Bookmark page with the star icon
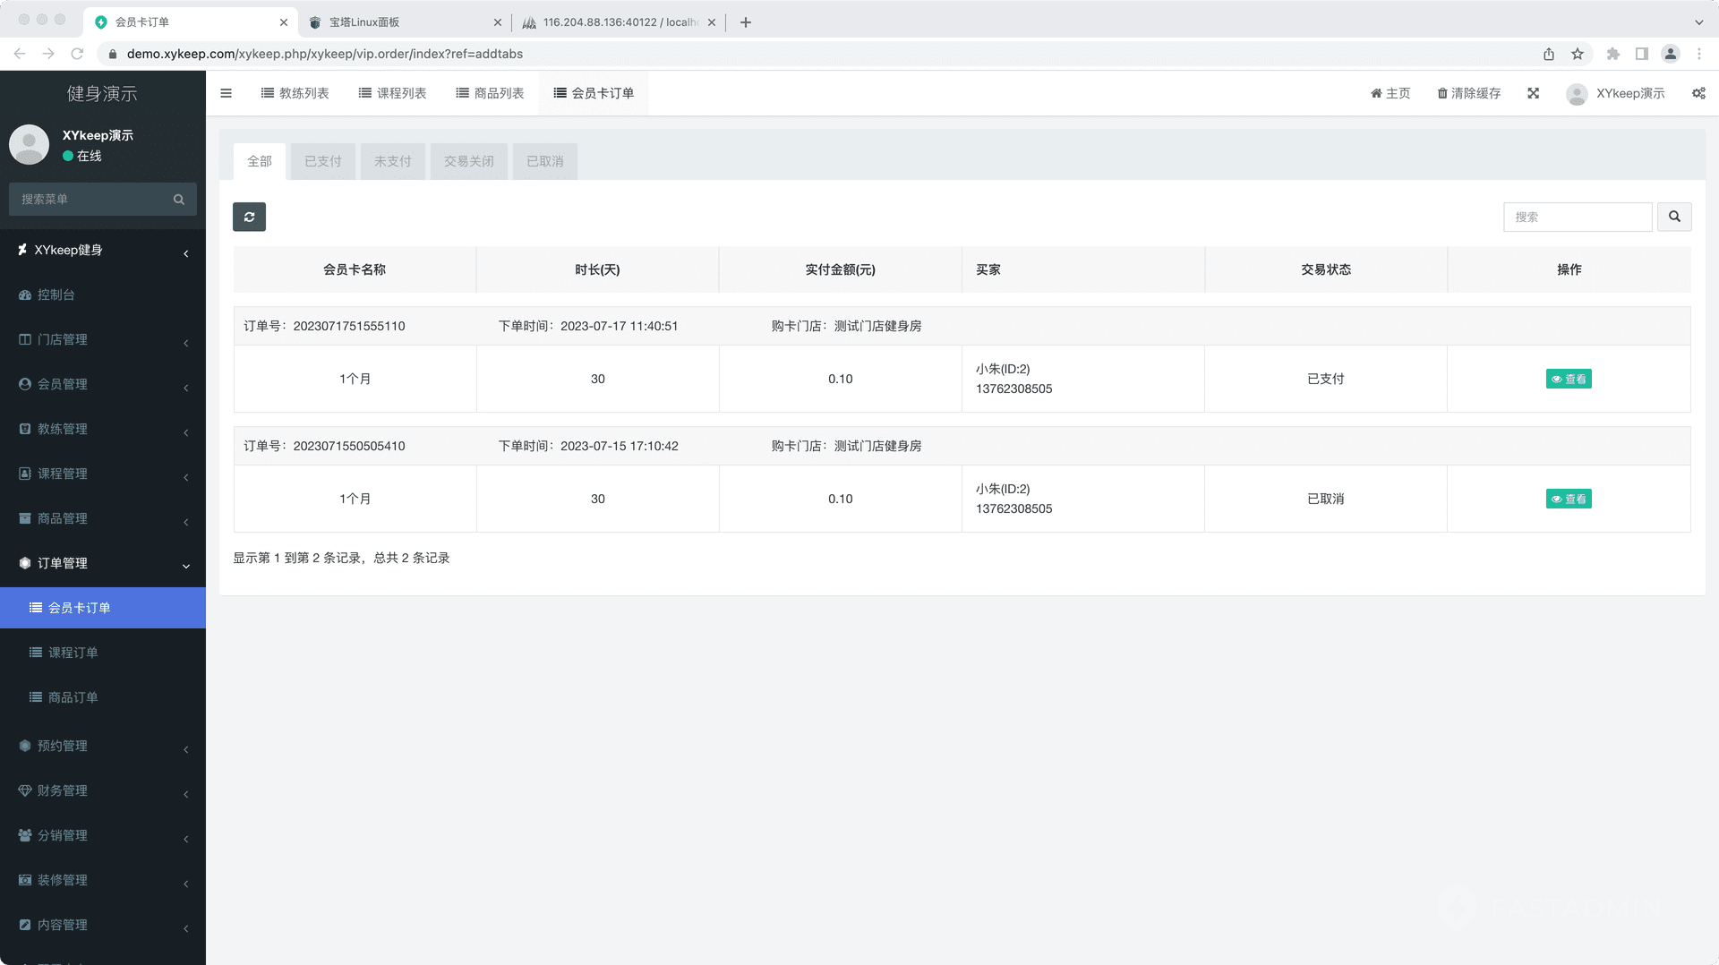The height and width of the screenshot is (965, 1719). coord(1578,54)
